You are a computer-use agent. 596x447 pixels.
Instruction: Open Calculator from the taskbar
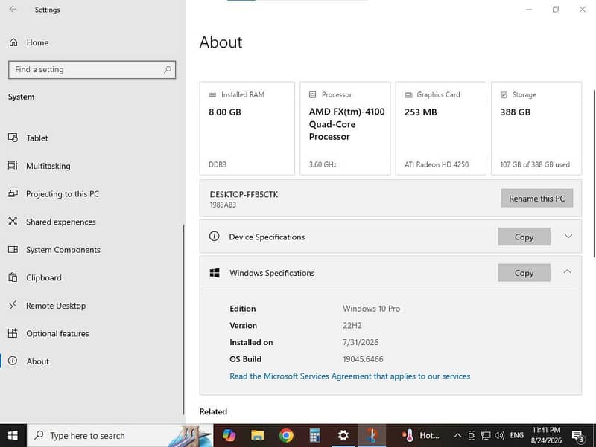click(x=314, y=435)
